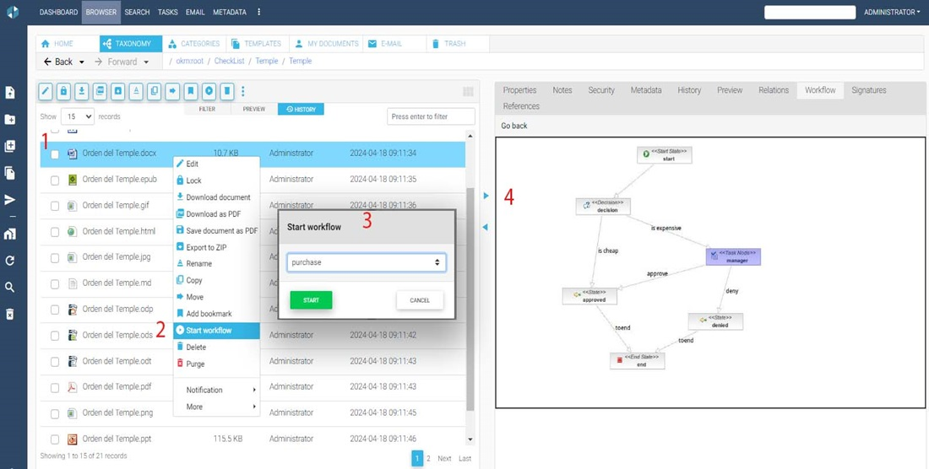Expand the Administrator user menu

point(891,13)
